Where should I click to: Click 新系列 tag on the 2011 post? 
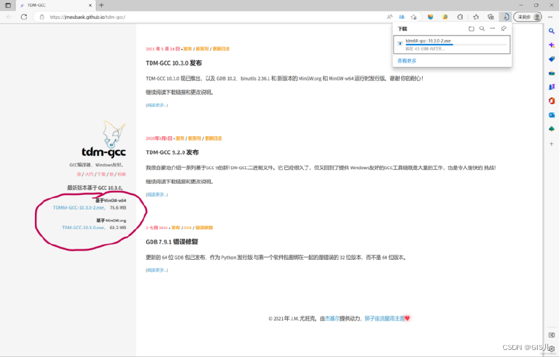[x=202, y=49]
